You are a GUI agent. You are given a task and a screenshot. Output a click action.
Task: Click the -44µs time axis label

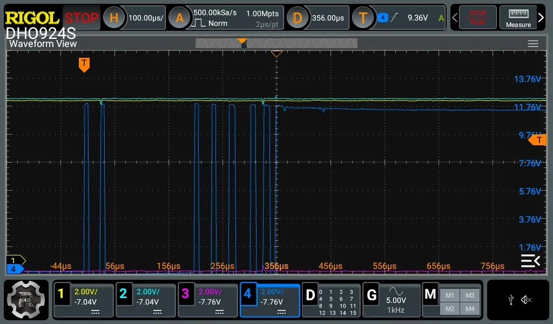60,266
